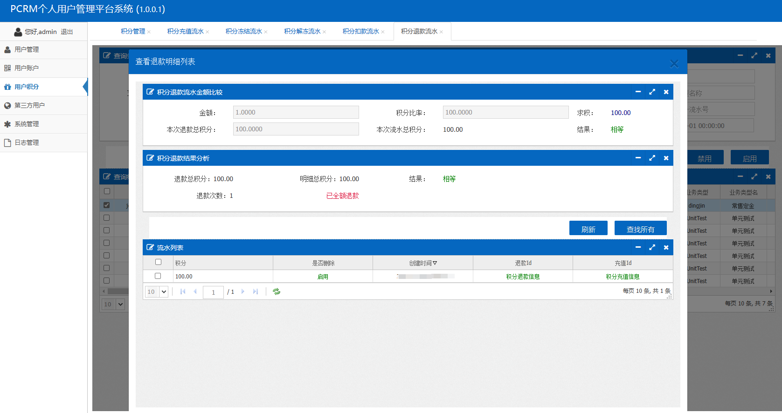The height and width of the screenshot is (413, 782).
Task: Go to next page in 流水列表 pager
Action: [242, 291]
